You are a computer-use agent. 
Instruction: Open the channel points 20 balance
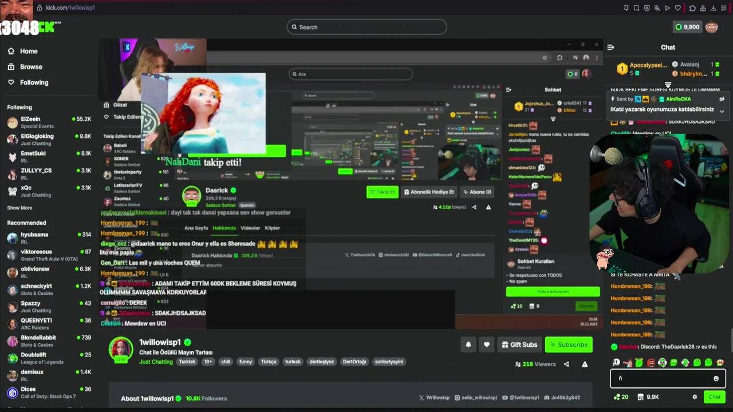click(621, 397)
